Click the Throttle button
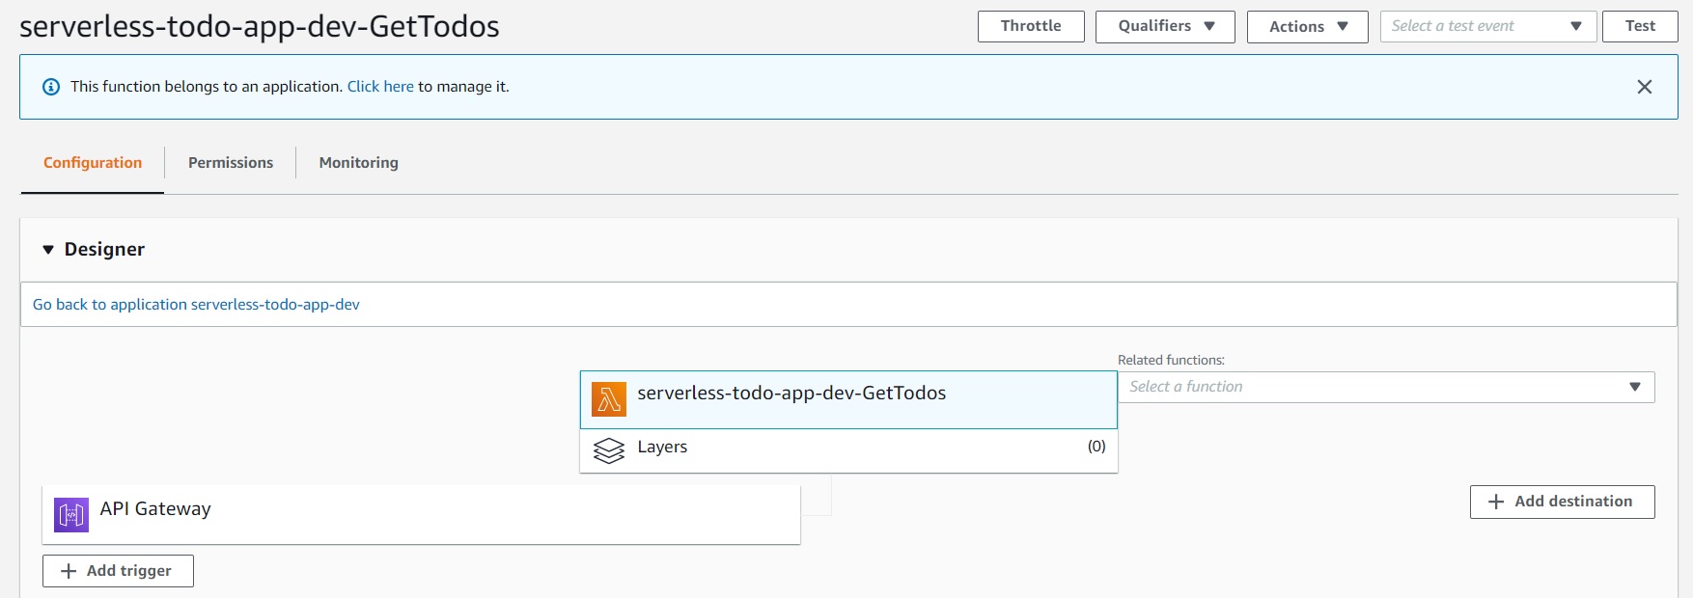1693x598 pixels. (x=1031, y=27)
